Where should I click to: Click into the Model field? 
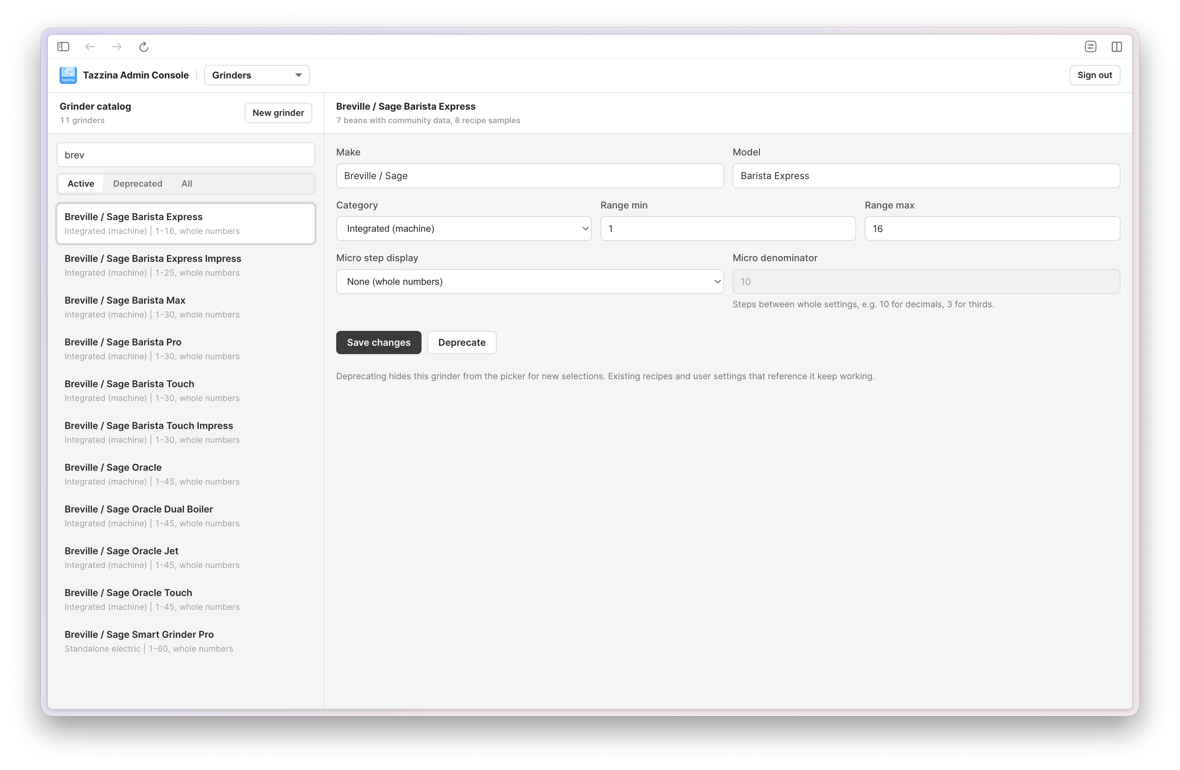tap(926, 176)
